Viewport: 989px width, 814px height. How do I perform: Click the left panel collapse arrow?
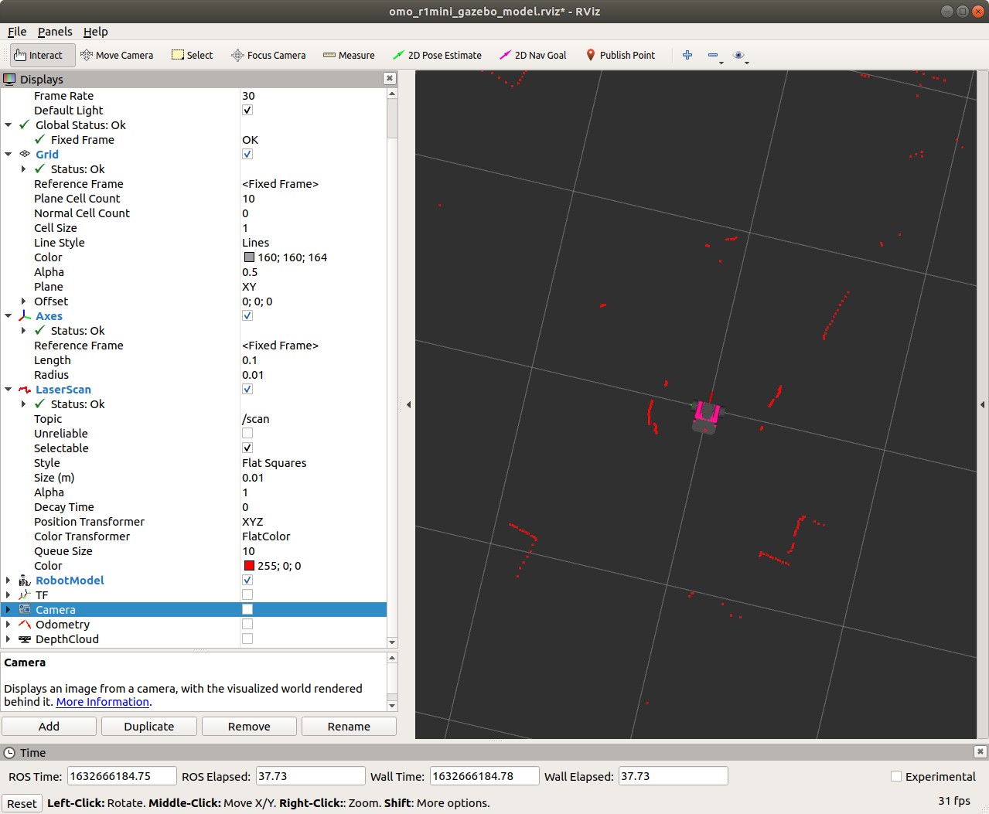click(x=408, y=404)
